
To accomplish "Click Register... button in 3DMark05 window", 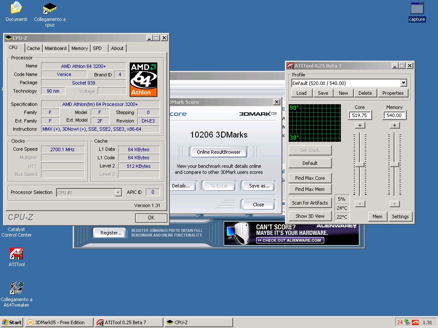I will tap(111, 233).
